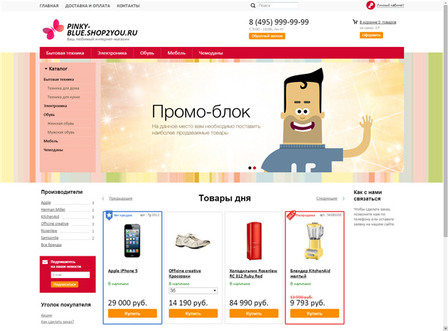The width and height of the screenshot is (448, 331).
Task: Click the newsletter E-mail field
Action: pyautogui.click(x=70, y=275)
